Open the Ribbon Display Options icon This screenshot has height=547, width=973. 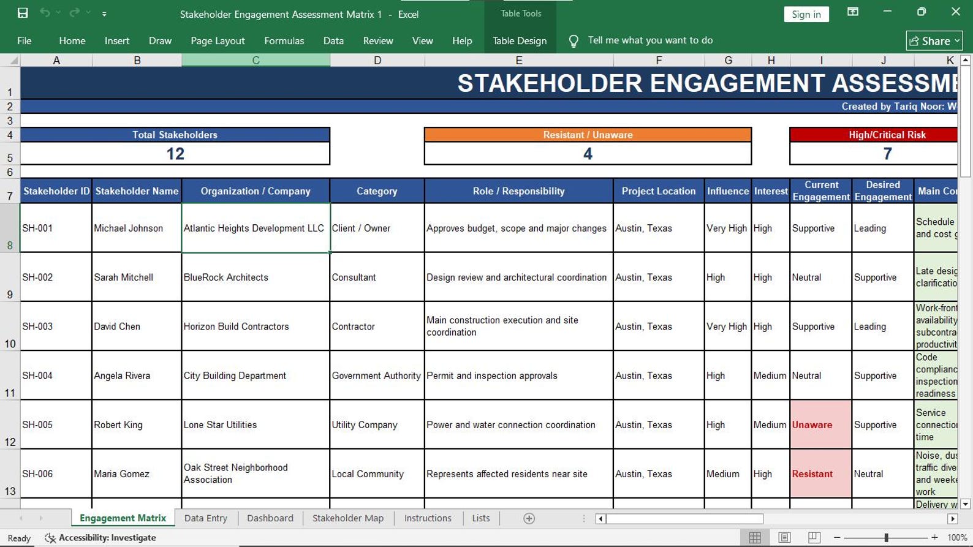853,12
